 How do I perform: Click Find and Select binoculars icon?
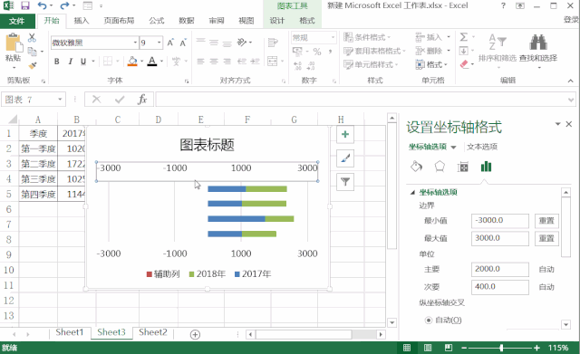click(x=538, y=43)
